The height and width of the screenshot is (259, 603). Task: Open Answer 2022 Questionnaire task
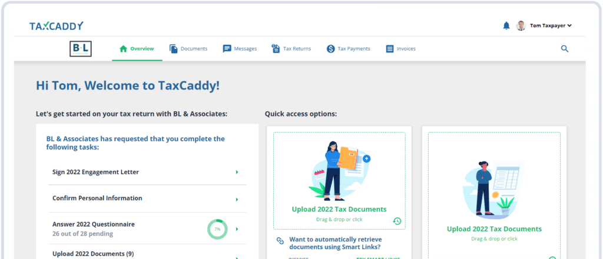click(x=147, y=228)
